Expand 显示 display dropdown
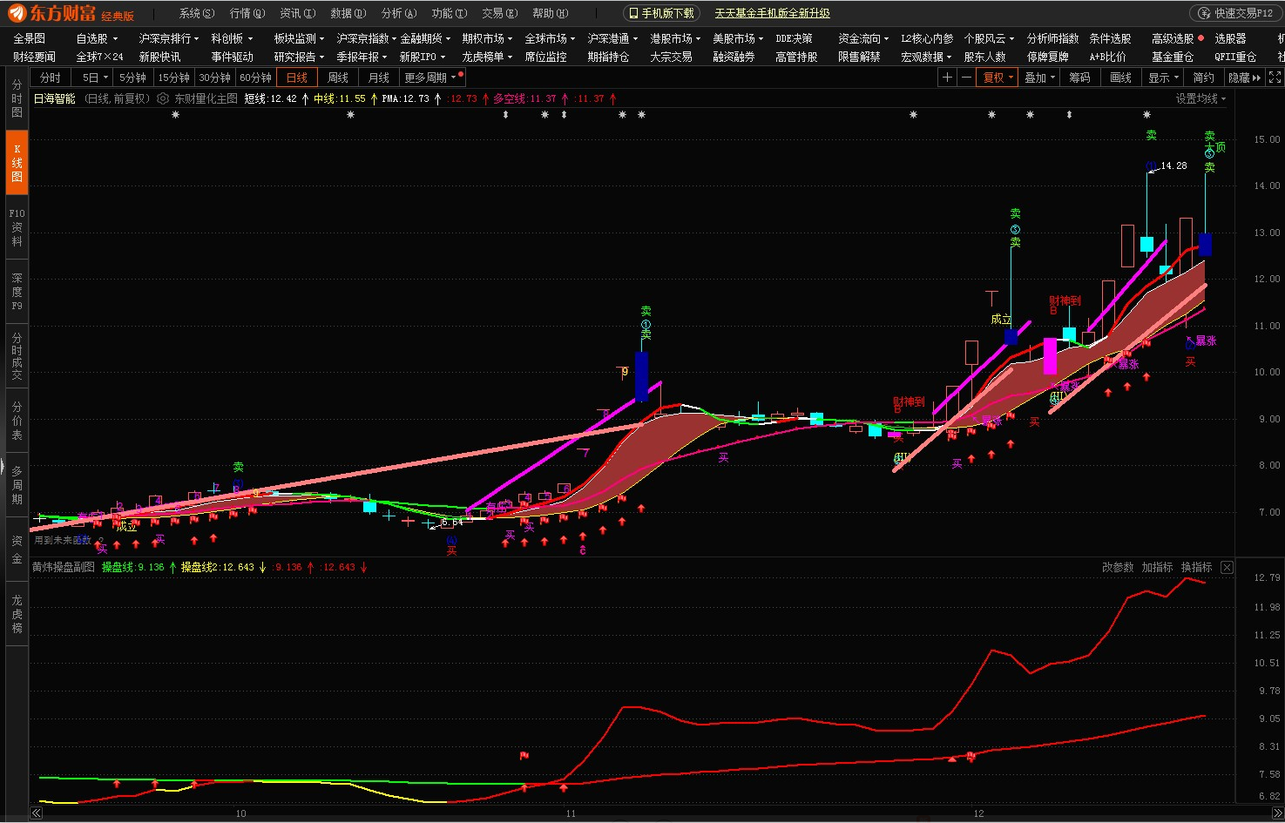This screenshot has height=823, width=1285. 1163,78
